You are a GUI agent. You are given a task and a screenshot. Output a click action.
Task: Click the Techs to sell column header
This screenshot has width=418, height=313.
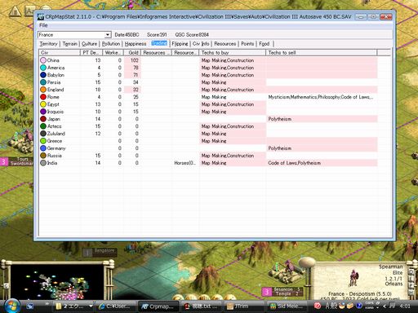322,52
